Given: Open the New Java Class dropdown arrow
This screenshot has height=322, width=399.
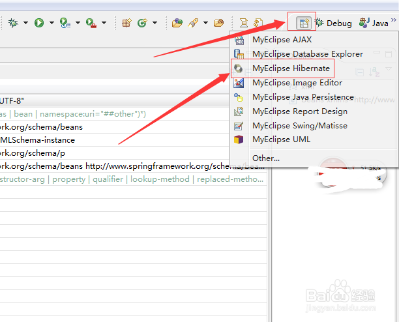Looking at the screenshot, I should click(x=155, y=23).
